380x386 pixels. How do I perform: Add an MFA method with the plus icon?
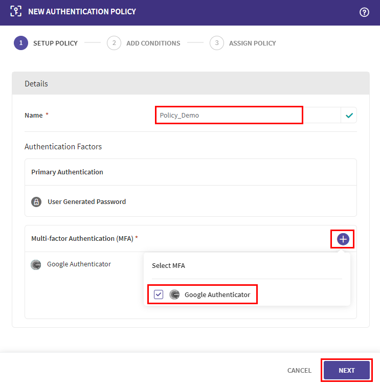343,239
